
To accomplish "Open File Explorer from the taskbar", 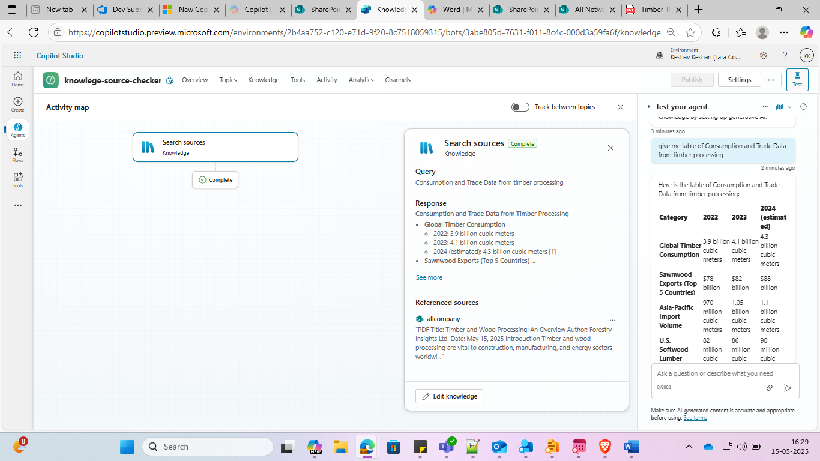I will [341, 447].
